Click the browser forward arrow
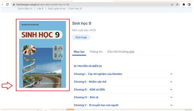This screenshot has width=194, height=111. point(2,4)
